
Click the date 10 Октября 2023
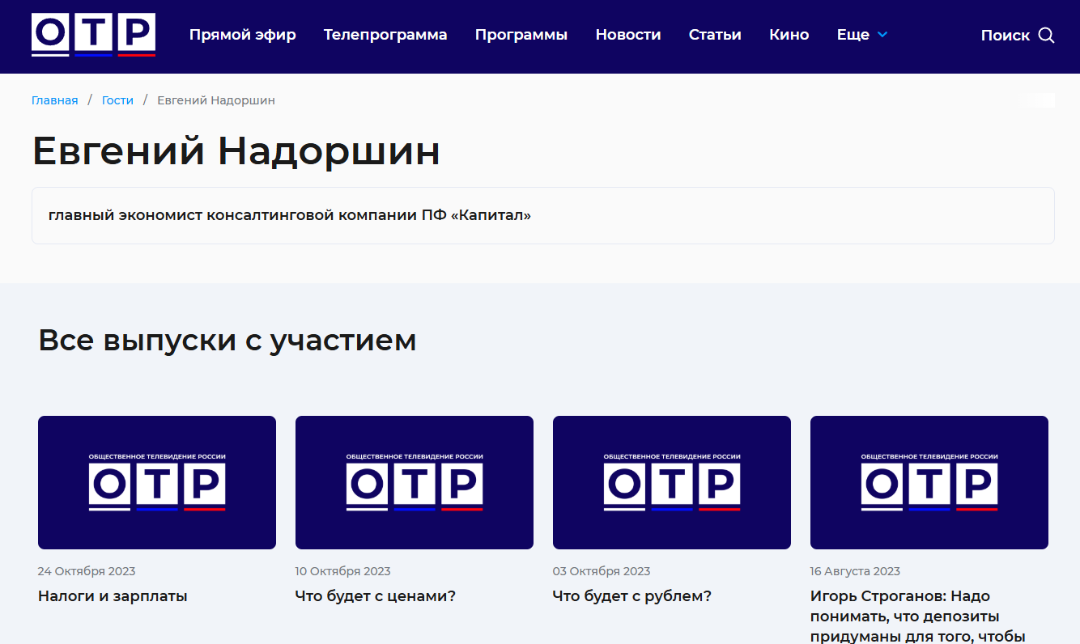[343, 571]
